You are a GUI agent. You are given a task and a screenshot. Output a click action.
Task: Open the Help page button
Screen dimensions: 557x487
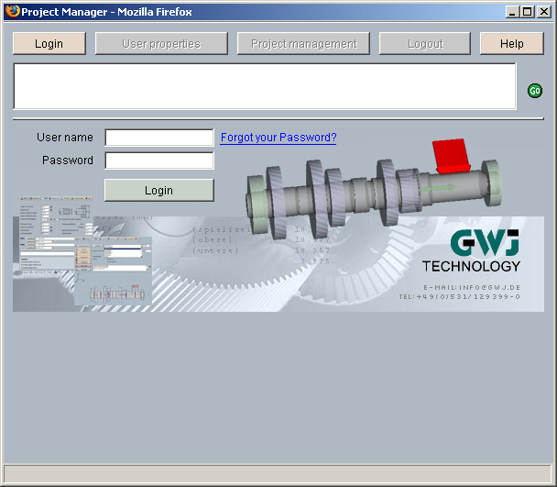pos(511,44)
